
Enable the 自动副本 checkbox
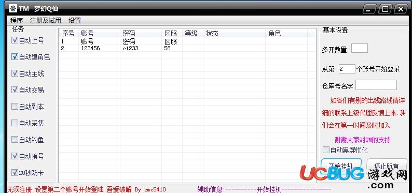[x=15, y=106]
